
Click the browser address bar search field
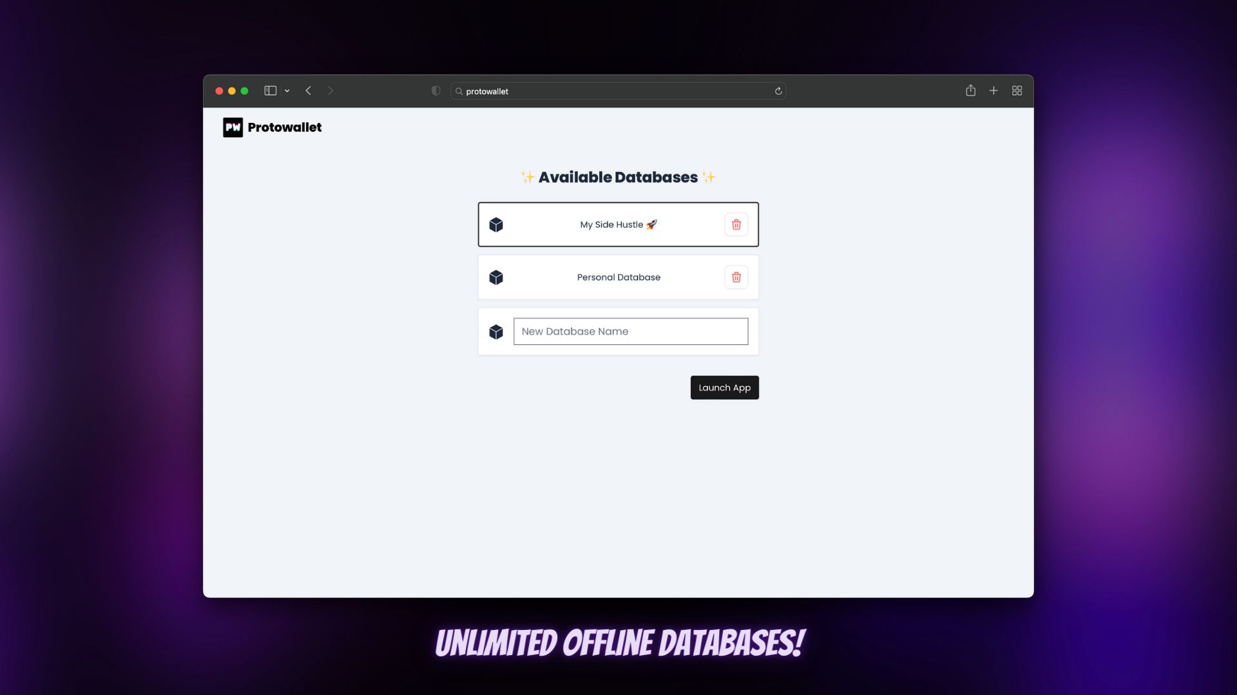[618, 91]
